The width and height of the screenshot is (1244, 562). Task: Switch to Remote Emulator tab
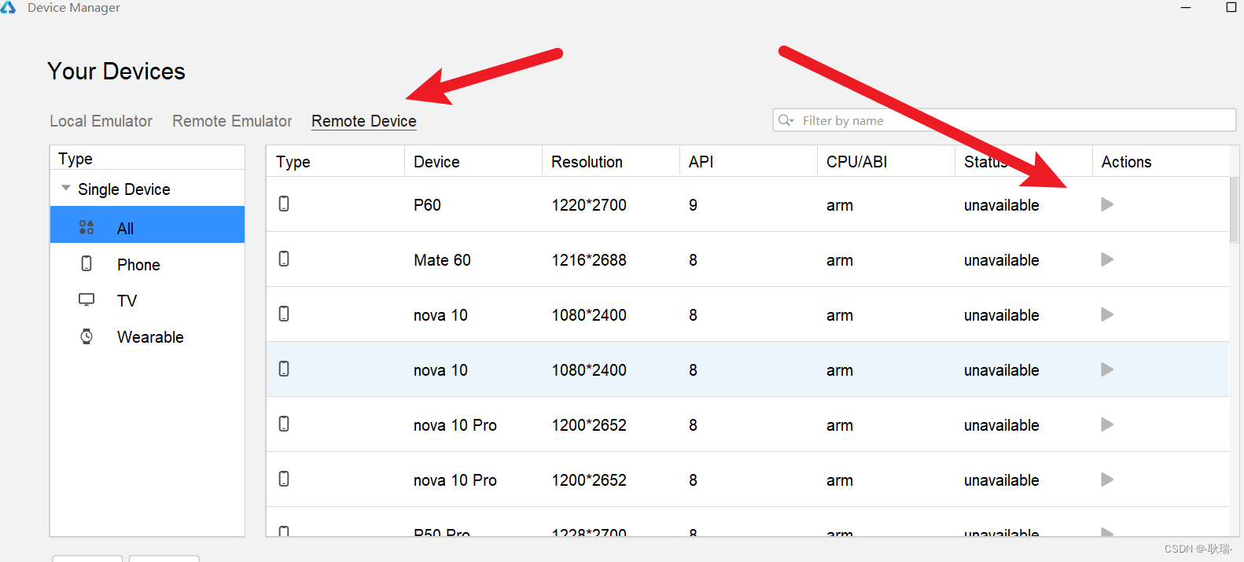pos(232,121)
